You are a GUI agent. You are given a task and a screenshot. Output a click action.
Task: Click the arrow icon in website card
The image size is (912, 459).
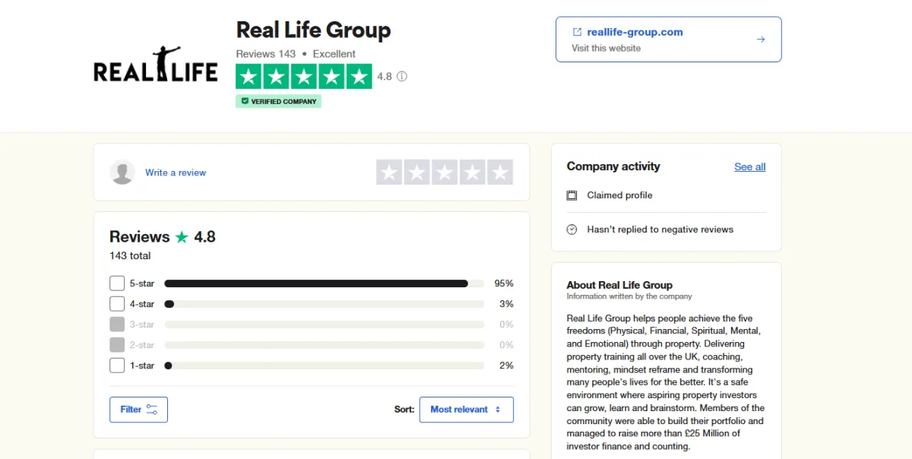pos(761,40)
